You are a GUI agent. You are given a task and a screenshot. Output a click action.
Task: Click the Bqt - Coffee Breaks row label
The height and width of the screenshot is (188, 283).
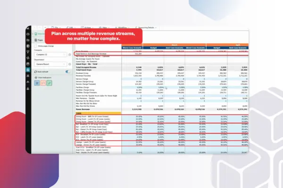[94, 132]
